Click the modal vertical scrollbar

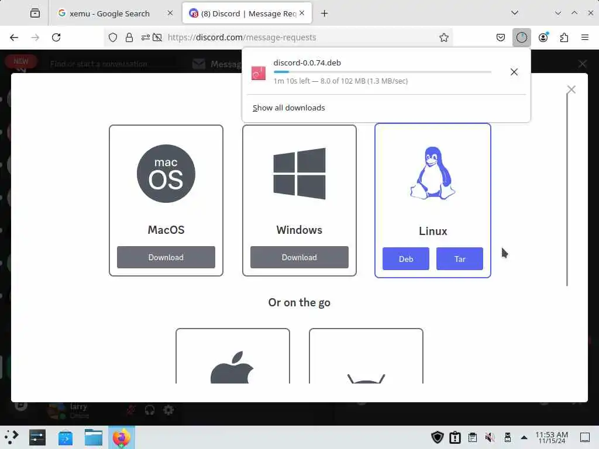[x=567, y=189]
